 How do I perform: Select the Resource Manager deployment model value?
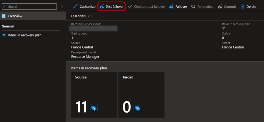pos(85,57)
